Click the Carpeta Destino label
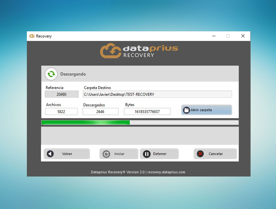This screenshot has width=276, height=209. pos(97,87)
